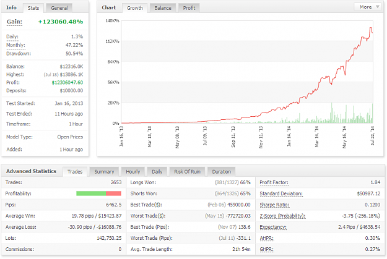The width and height of the screenshot is (387, 259).
Task: Click the Z-Score (Probability) link
Action: point(282,216)
